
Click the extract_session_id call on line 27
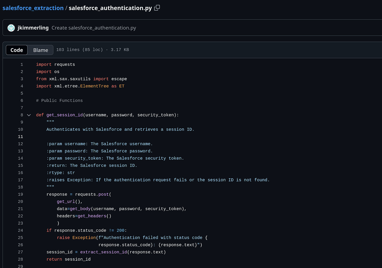[x=104, y=252]
